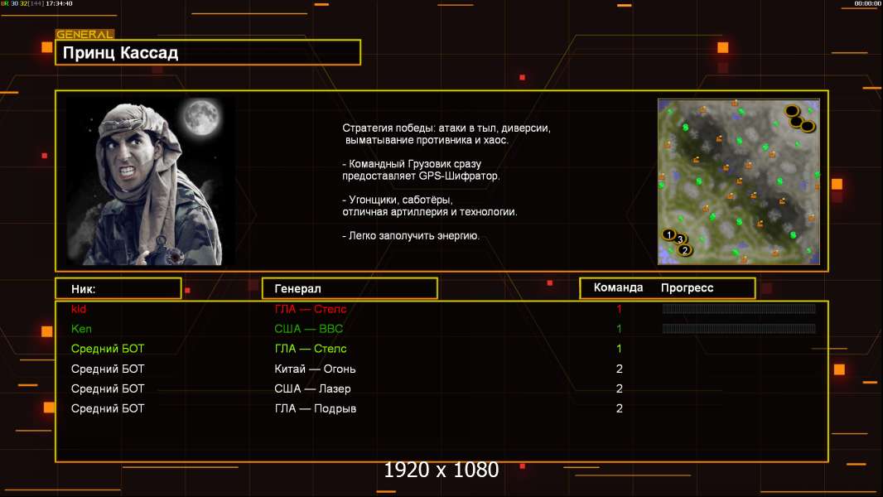Select start position marker 2 on the minimap
The height and width of the screenshot is (497, 883).
[685, 249]
